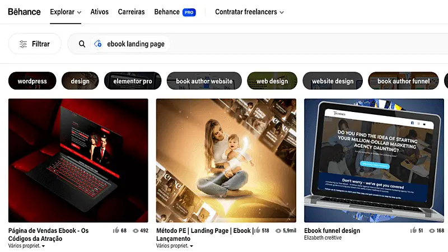Image resolution: width=448 pixels, height=252 pixels.
Task: Click thumbs-up icon showing 51 likes
Action: (413, 230)
